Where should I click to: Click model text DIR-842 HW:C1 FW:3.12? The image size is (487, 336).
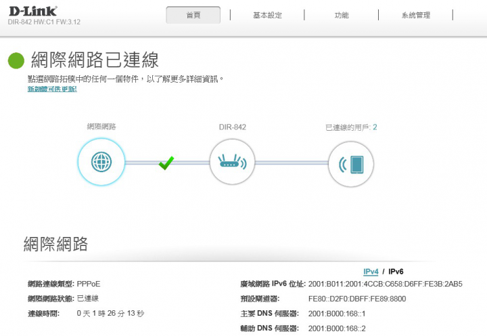pos(44,22)
